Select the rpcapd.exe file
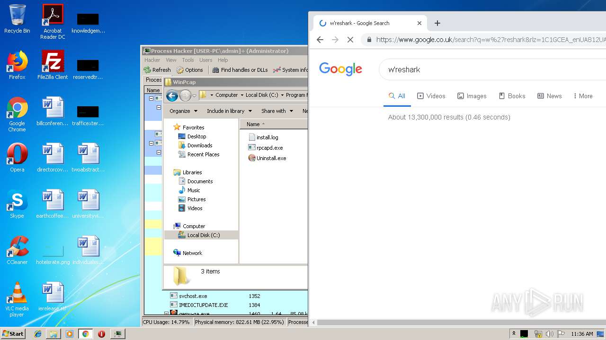The image size is (606, 340). tap(266, 148)
